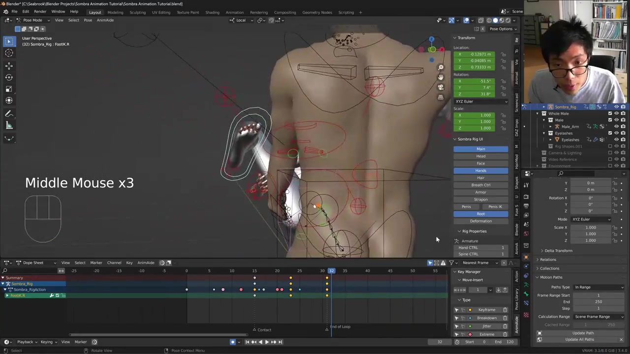Select the Annotate tool
630x354 pixels.
(x=9, y=114)
